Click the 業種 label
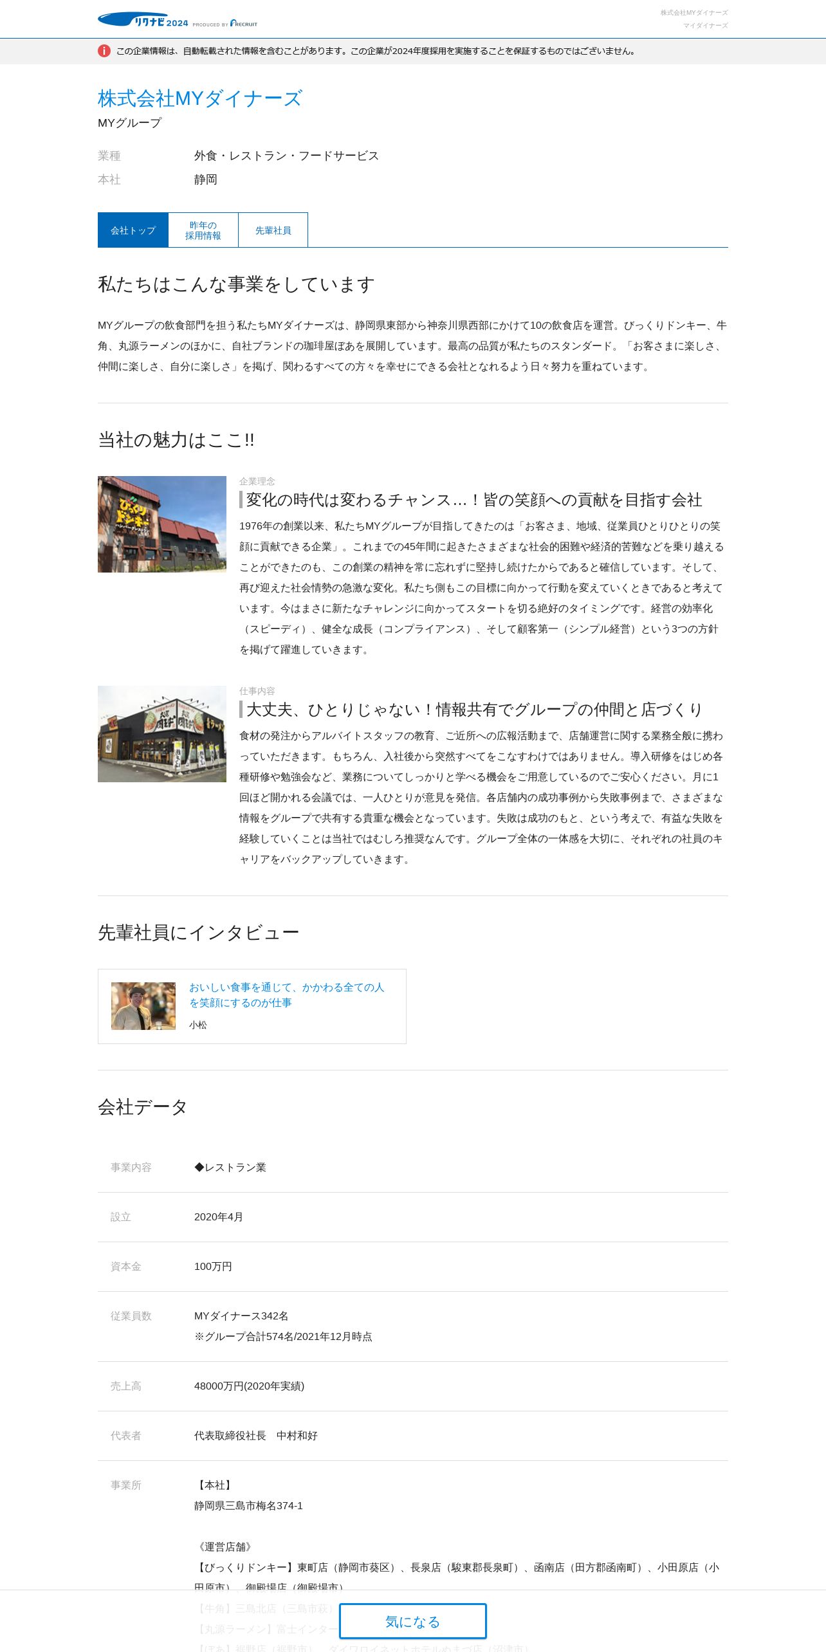Viewport: 826px width, 1652px height. coord(109,156)
